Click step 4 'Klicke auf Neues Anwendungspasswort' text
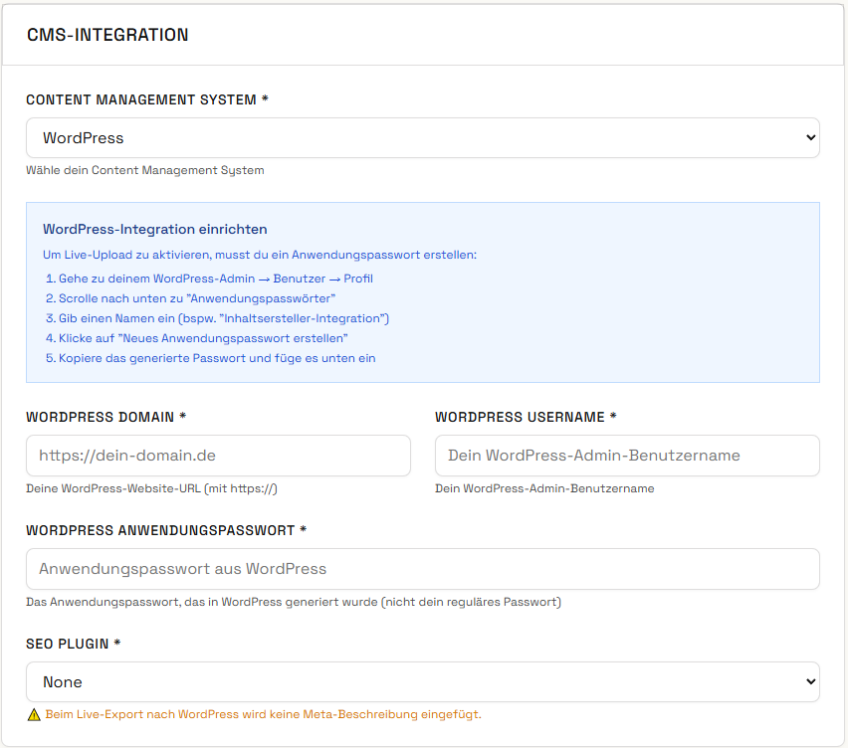This screenshot has width=848, height=748. (203, 339)
